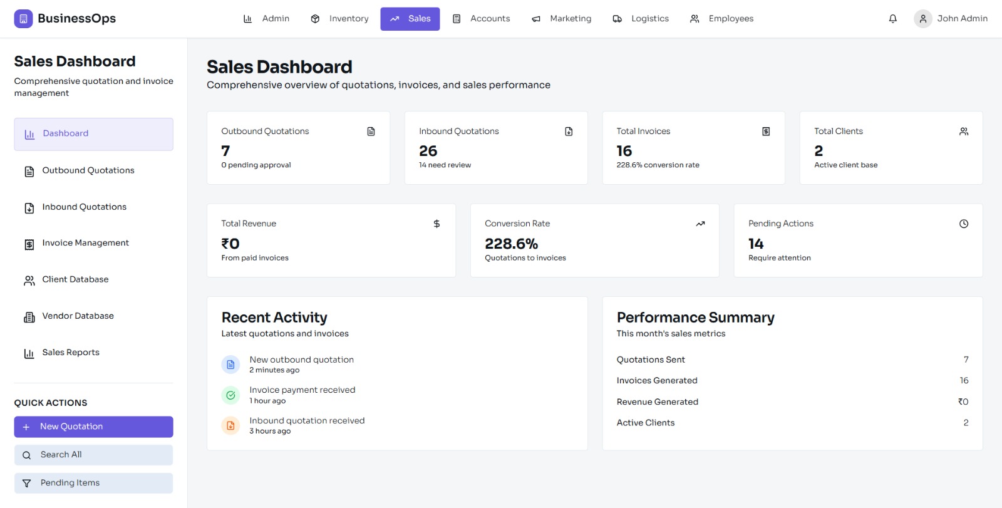The image size is (1002, 508).
Task: Click the BusinessOps logo icon
Action: 23,19
